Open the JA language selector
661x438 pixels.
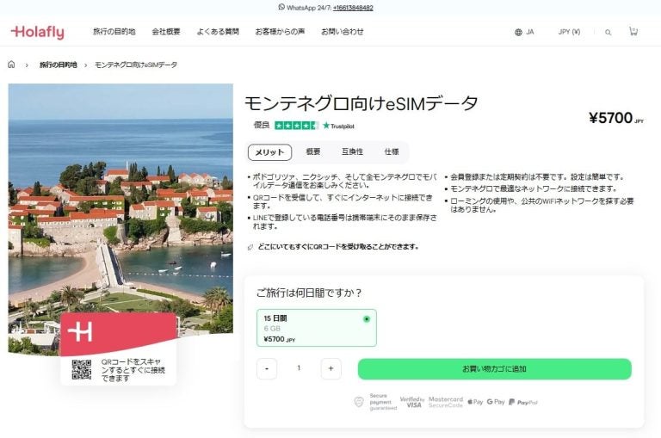click(x=524, y=32)
